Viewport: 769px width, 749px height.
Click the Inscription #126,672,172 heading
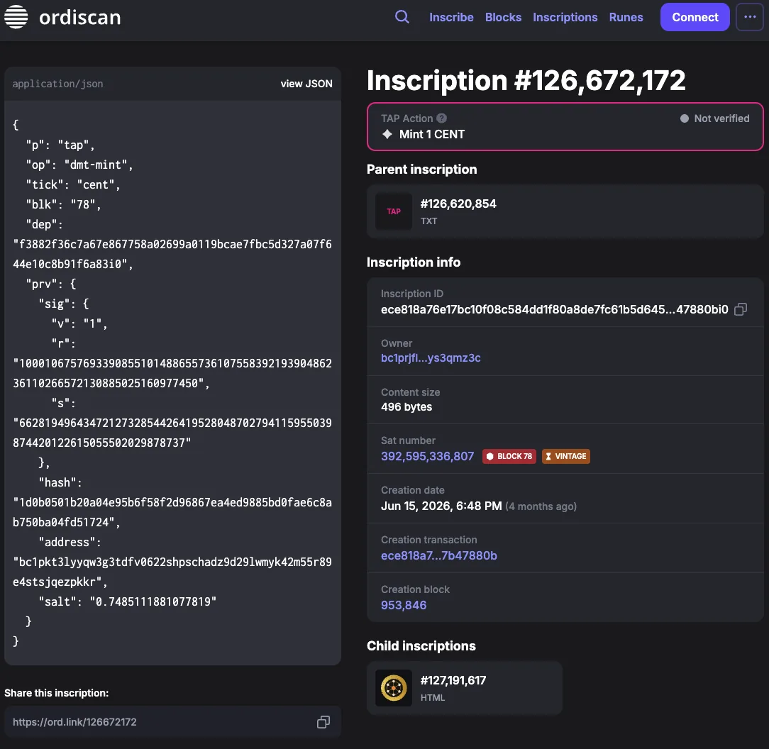point(526,80)
